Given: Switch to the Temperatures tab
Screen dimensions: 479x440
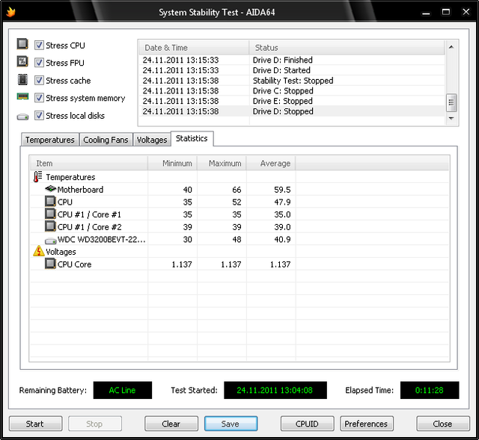Looking at the screenshot, I should click(x=50, y=140).
